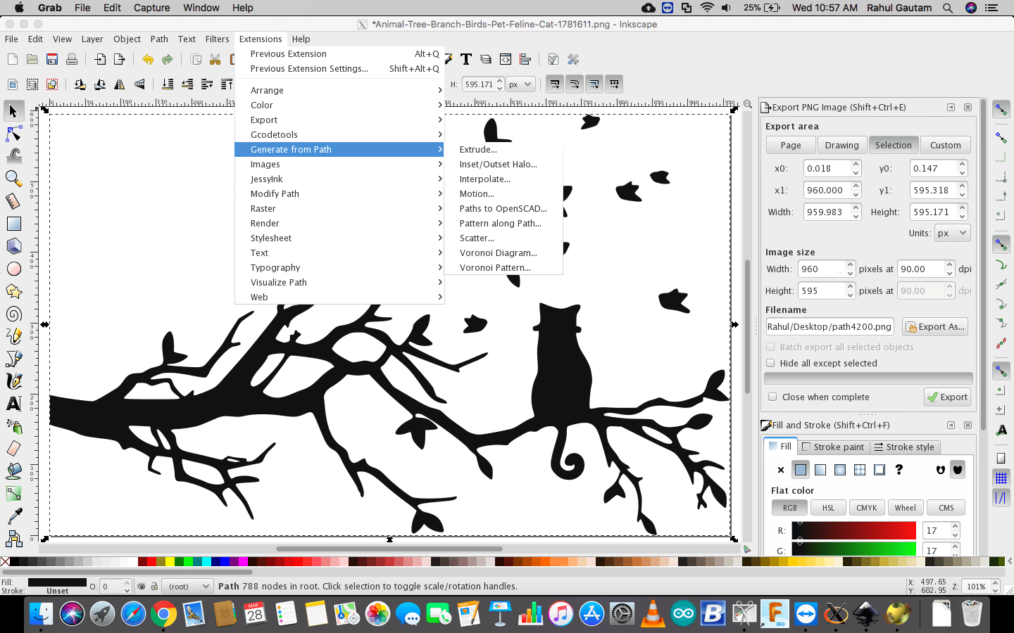The height and width of the screenshot is (633, 1014).
Task: Expand the Images extensions submenu
Action: (x=339, y=164)
